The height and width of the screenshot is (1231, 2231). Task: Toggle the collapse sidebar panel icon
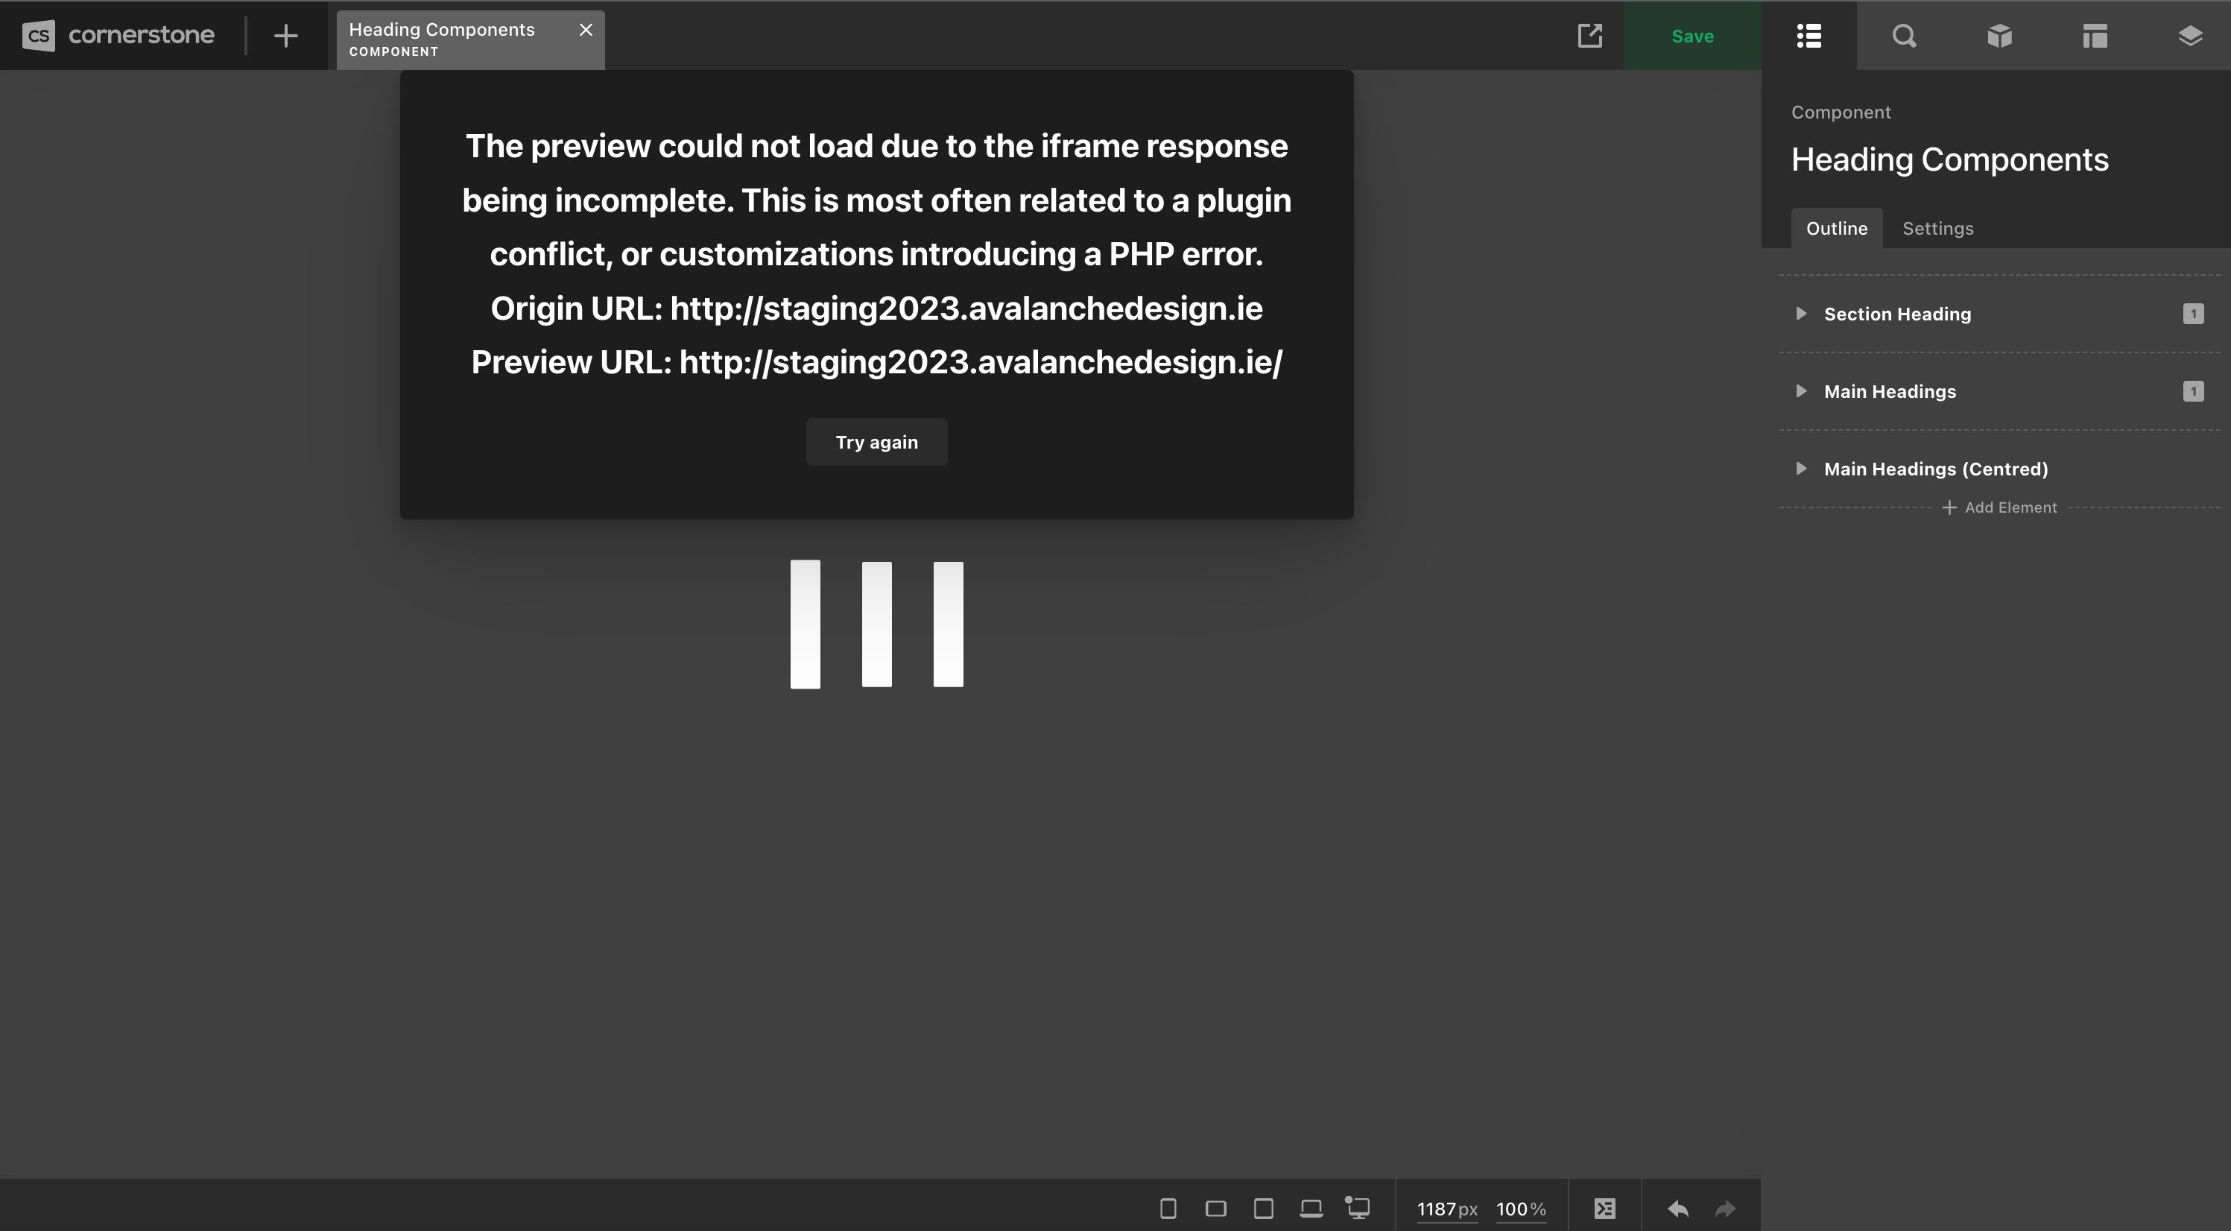(x=1604, y=1209)
